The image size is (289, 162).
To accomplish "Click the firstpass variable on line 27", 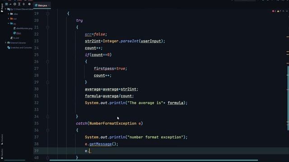I will [104, 68].
